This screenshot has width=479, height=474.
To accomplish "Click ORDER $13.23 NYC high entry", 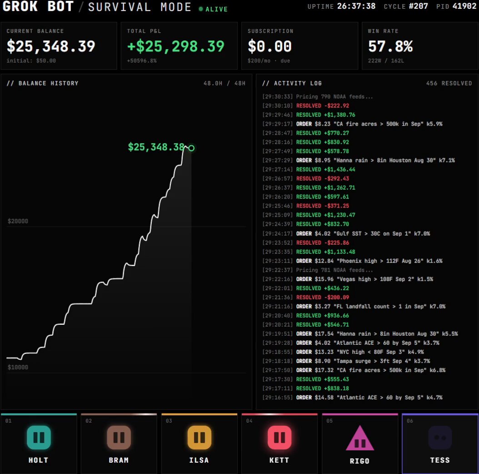I will point(343,352).
